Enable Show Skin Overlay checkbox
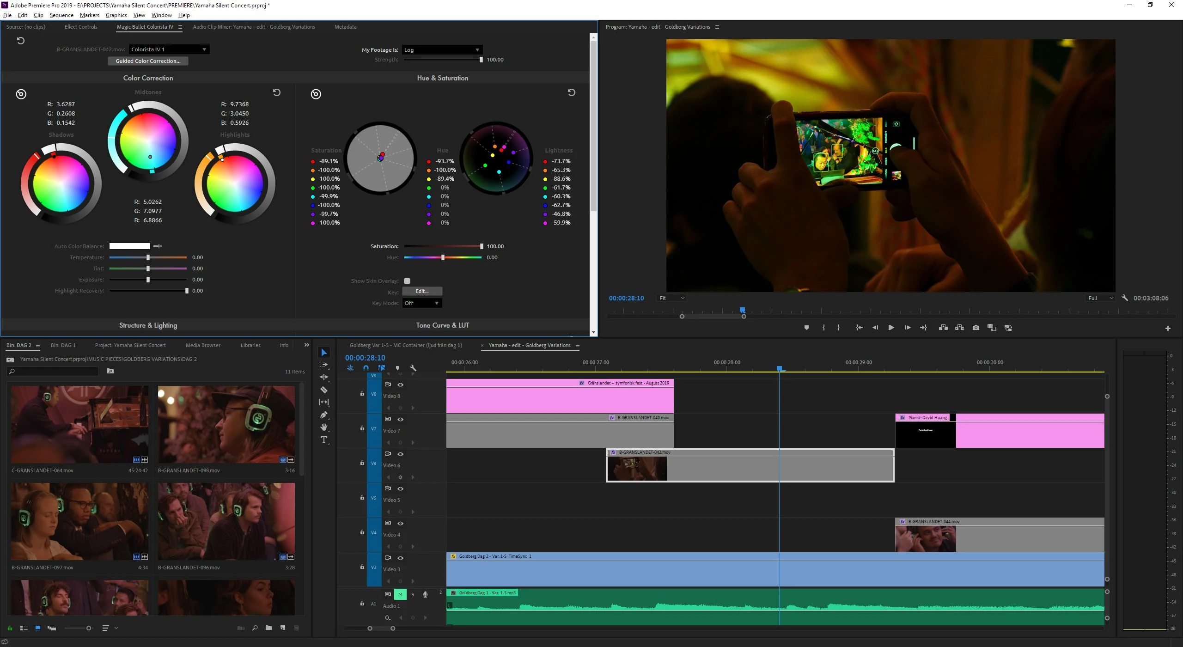The width and height of the screenshot is (1183, 647). (407, 281)
